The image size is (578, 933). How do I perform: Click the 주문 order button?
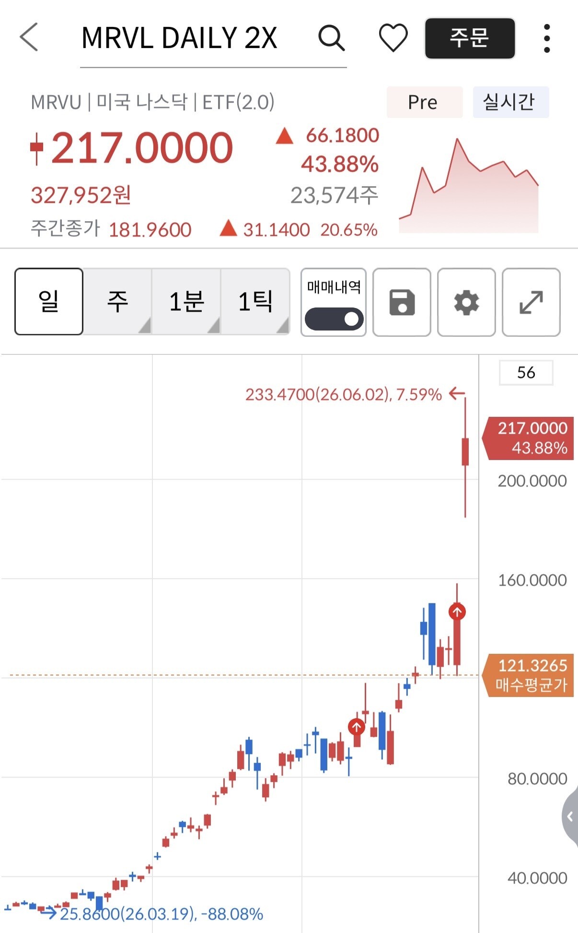click(x=470, y=38)
